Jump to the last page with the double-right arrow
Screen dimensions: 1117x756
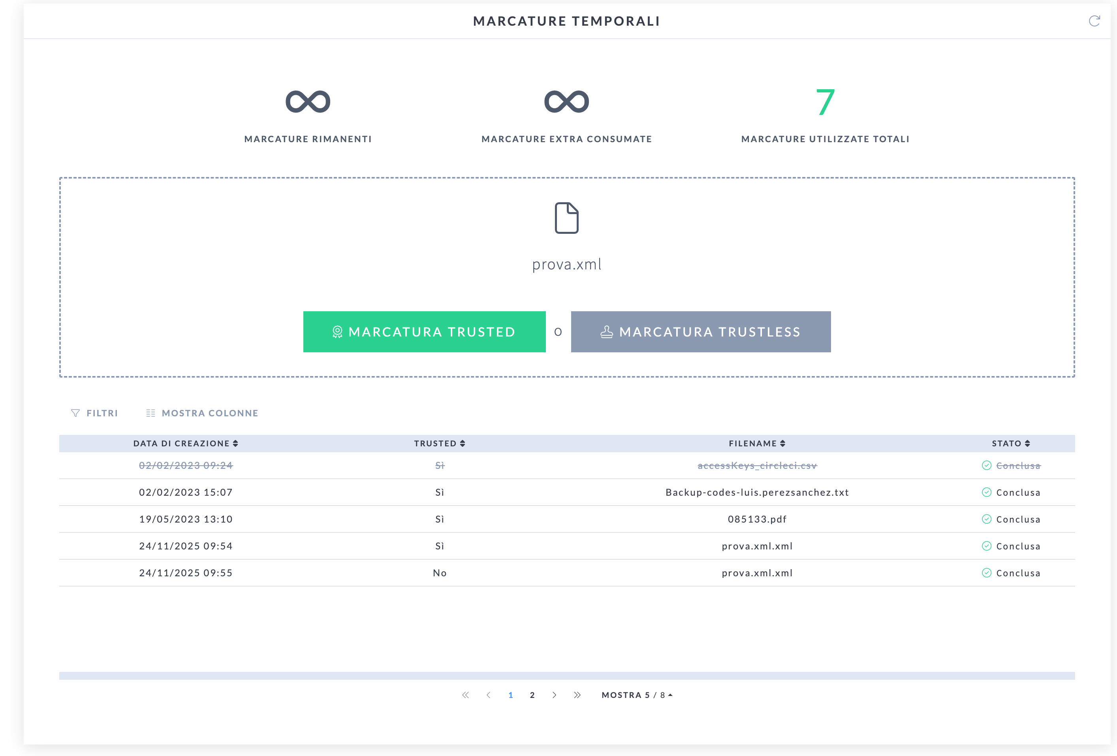pos(577,695)
